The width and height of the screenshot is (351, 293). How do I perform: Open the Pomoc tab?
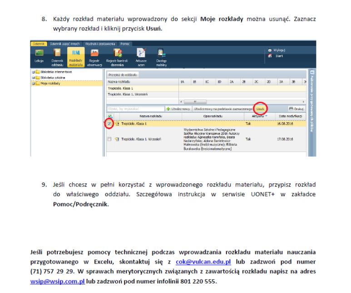pyautogui.click(x=125, y=44)
